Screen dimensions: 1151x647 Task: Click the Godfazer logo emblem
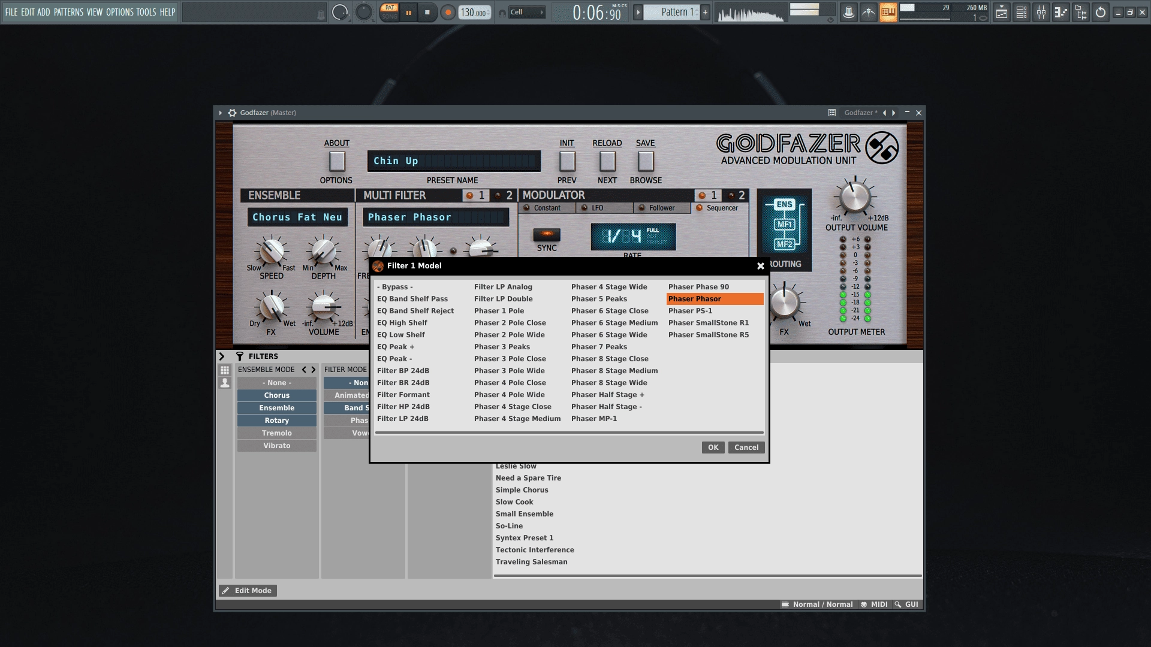pyautogui.click(x=881, y=147)
